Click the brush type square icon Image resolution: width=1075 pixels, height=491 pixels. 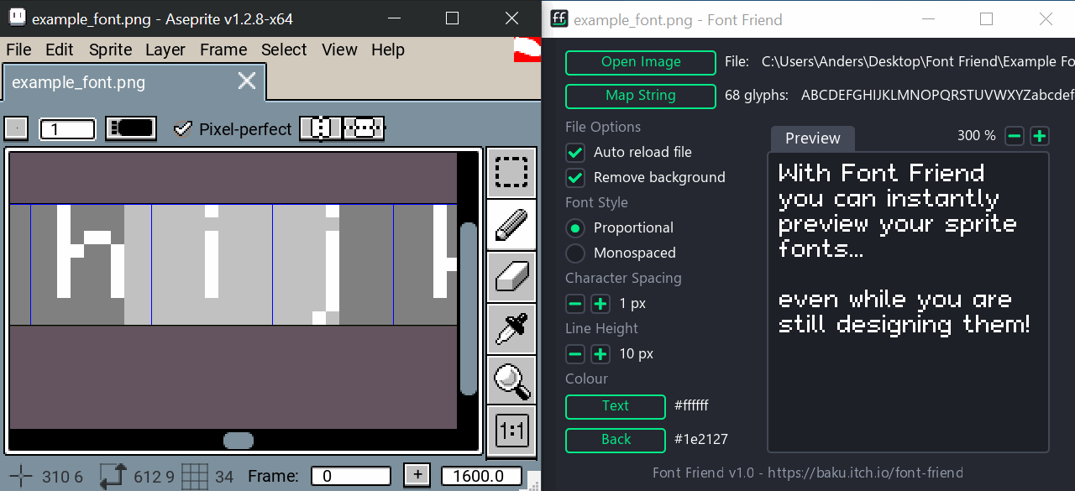coord(16,128)
